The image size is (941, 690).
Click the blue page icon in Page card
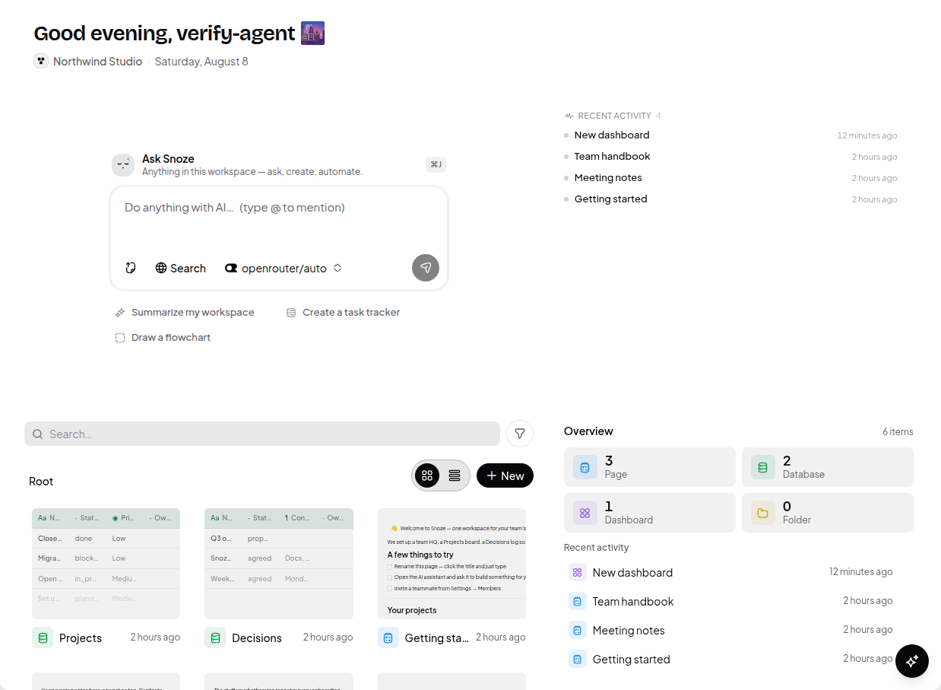coord(585,467)
